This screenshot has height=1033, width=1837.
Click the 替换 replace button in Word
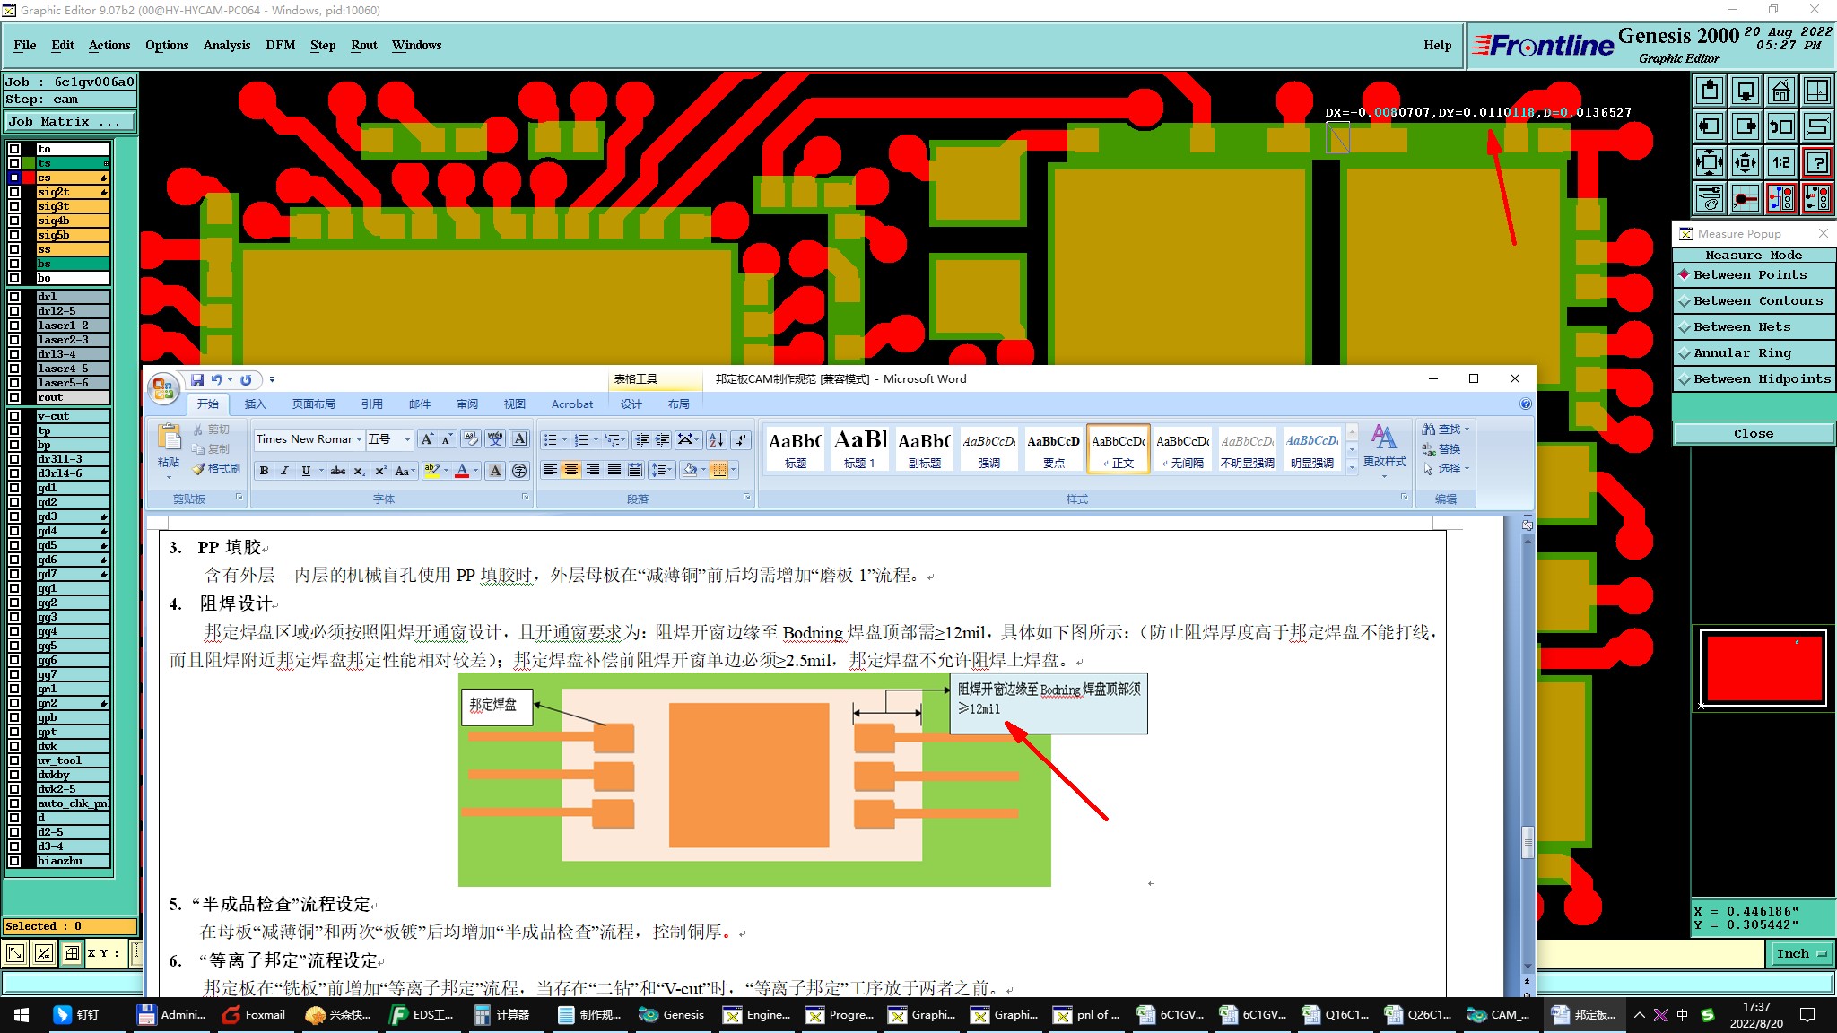point(1442,449)
